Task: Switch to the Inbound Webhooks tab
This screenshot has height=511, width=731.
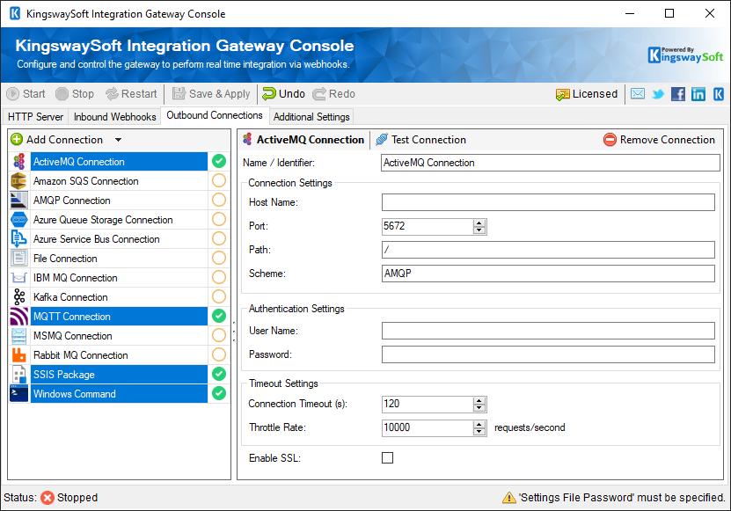Action: point(114,116)
